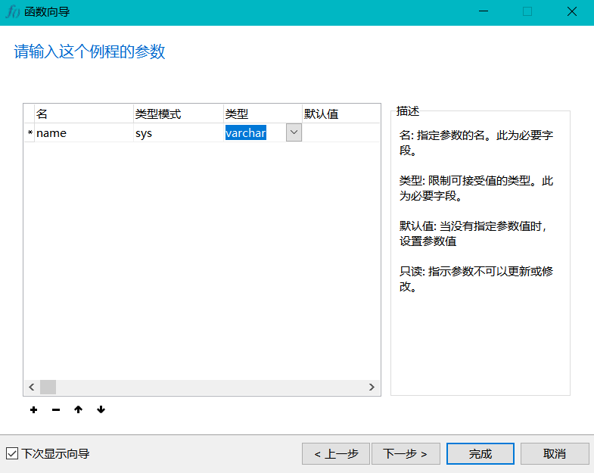The image size is (594, 473).
Task: Proceed with 下一步 button
Action: click(406, 453)
